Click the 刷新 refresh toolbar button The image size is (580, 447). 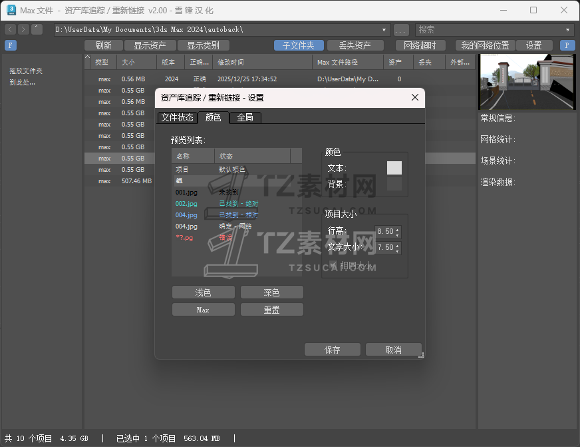coord(104,45)
